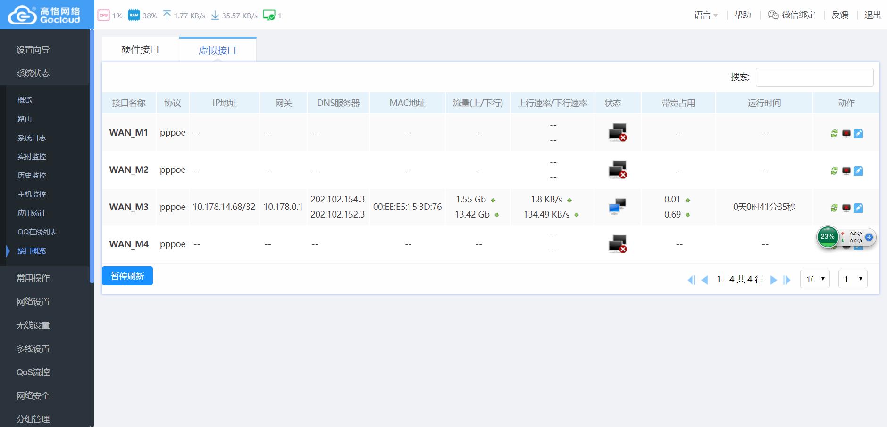
Task: Open the page number dropdown showing 1
Action: click(x=853, y=279)
